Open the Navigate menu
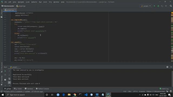173x97 pixels. [x=21, y=2]
